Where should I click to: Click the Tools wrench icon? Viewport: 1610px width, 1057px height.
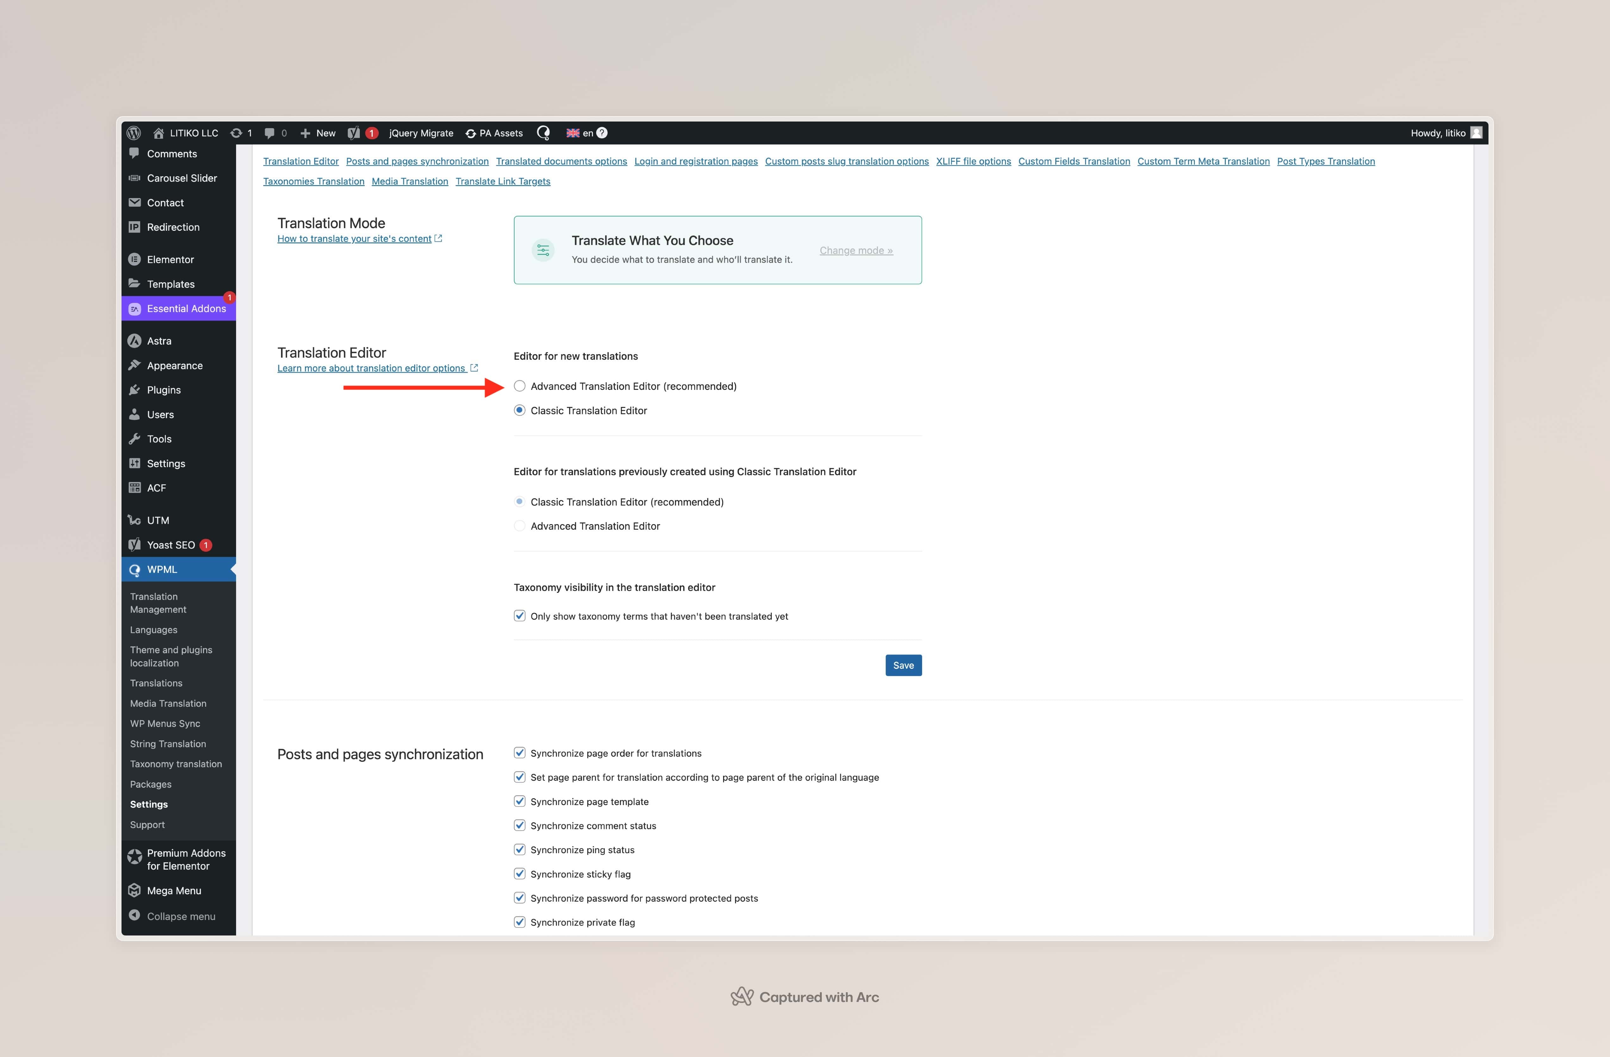coord(134,439)
